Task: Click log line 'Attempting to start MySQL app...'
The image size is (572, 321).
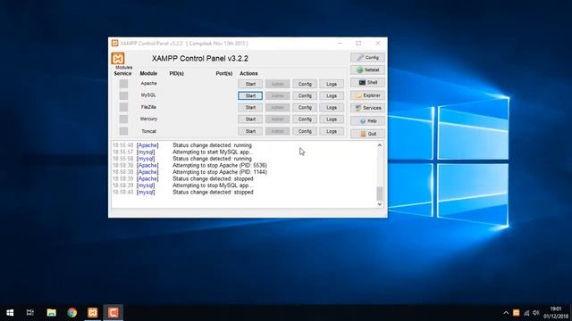Action: pos(213,152)
